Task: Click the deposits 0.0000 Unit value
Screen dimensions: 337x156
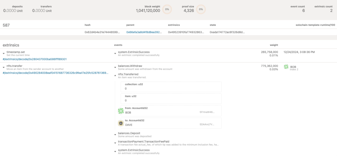Action: point(13,11)
